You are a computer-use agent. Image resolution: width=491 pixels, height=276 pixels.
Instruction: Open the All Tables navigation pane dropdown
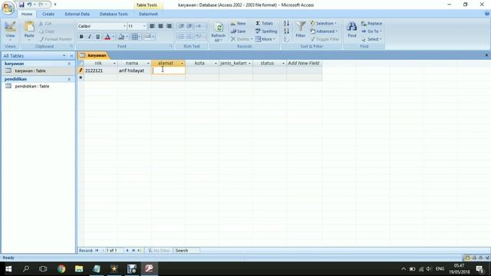(x=64, y=56)
